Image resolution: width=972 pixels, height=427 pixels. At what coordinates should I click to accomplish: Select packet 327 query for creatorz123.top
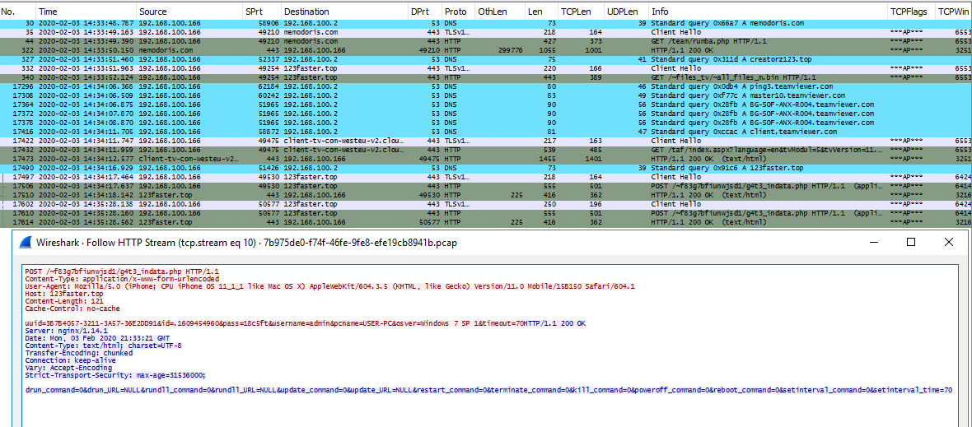coord(486,58)
